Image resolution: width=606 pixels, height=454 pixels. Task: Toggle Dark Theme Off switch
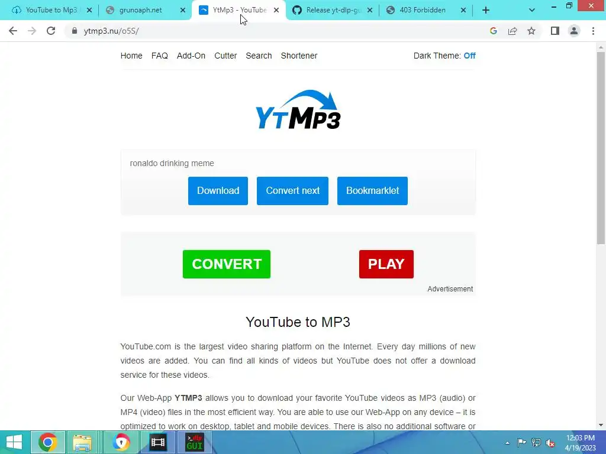(x=469, y=56)
